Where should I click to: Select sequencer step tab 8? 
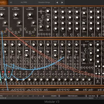[x=43, y=96]
